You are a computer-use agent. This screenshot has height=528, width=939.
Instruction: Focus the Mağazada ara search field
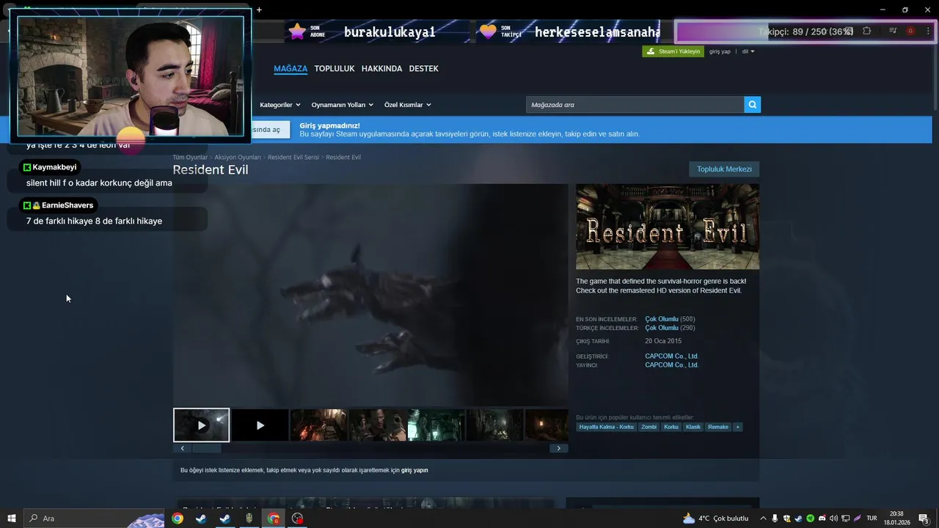point(635,105)
